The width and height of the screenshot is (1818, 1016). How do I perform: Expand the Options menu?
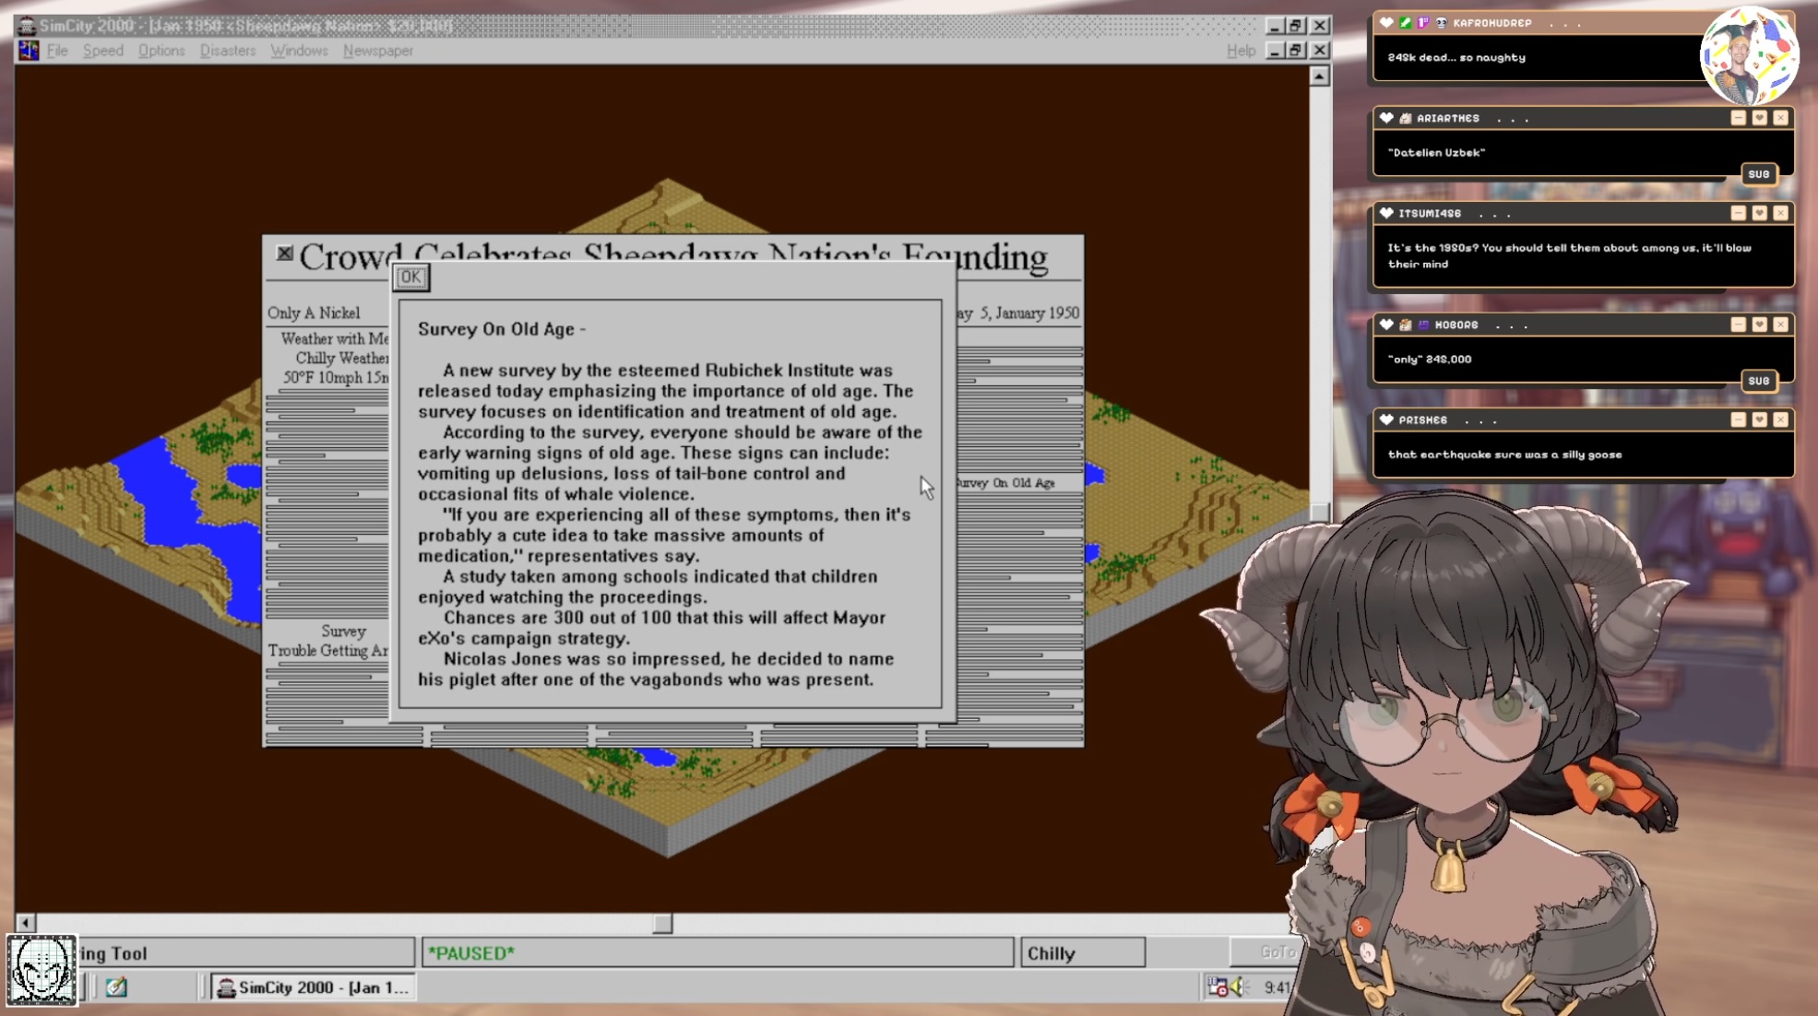click(161, 51)
